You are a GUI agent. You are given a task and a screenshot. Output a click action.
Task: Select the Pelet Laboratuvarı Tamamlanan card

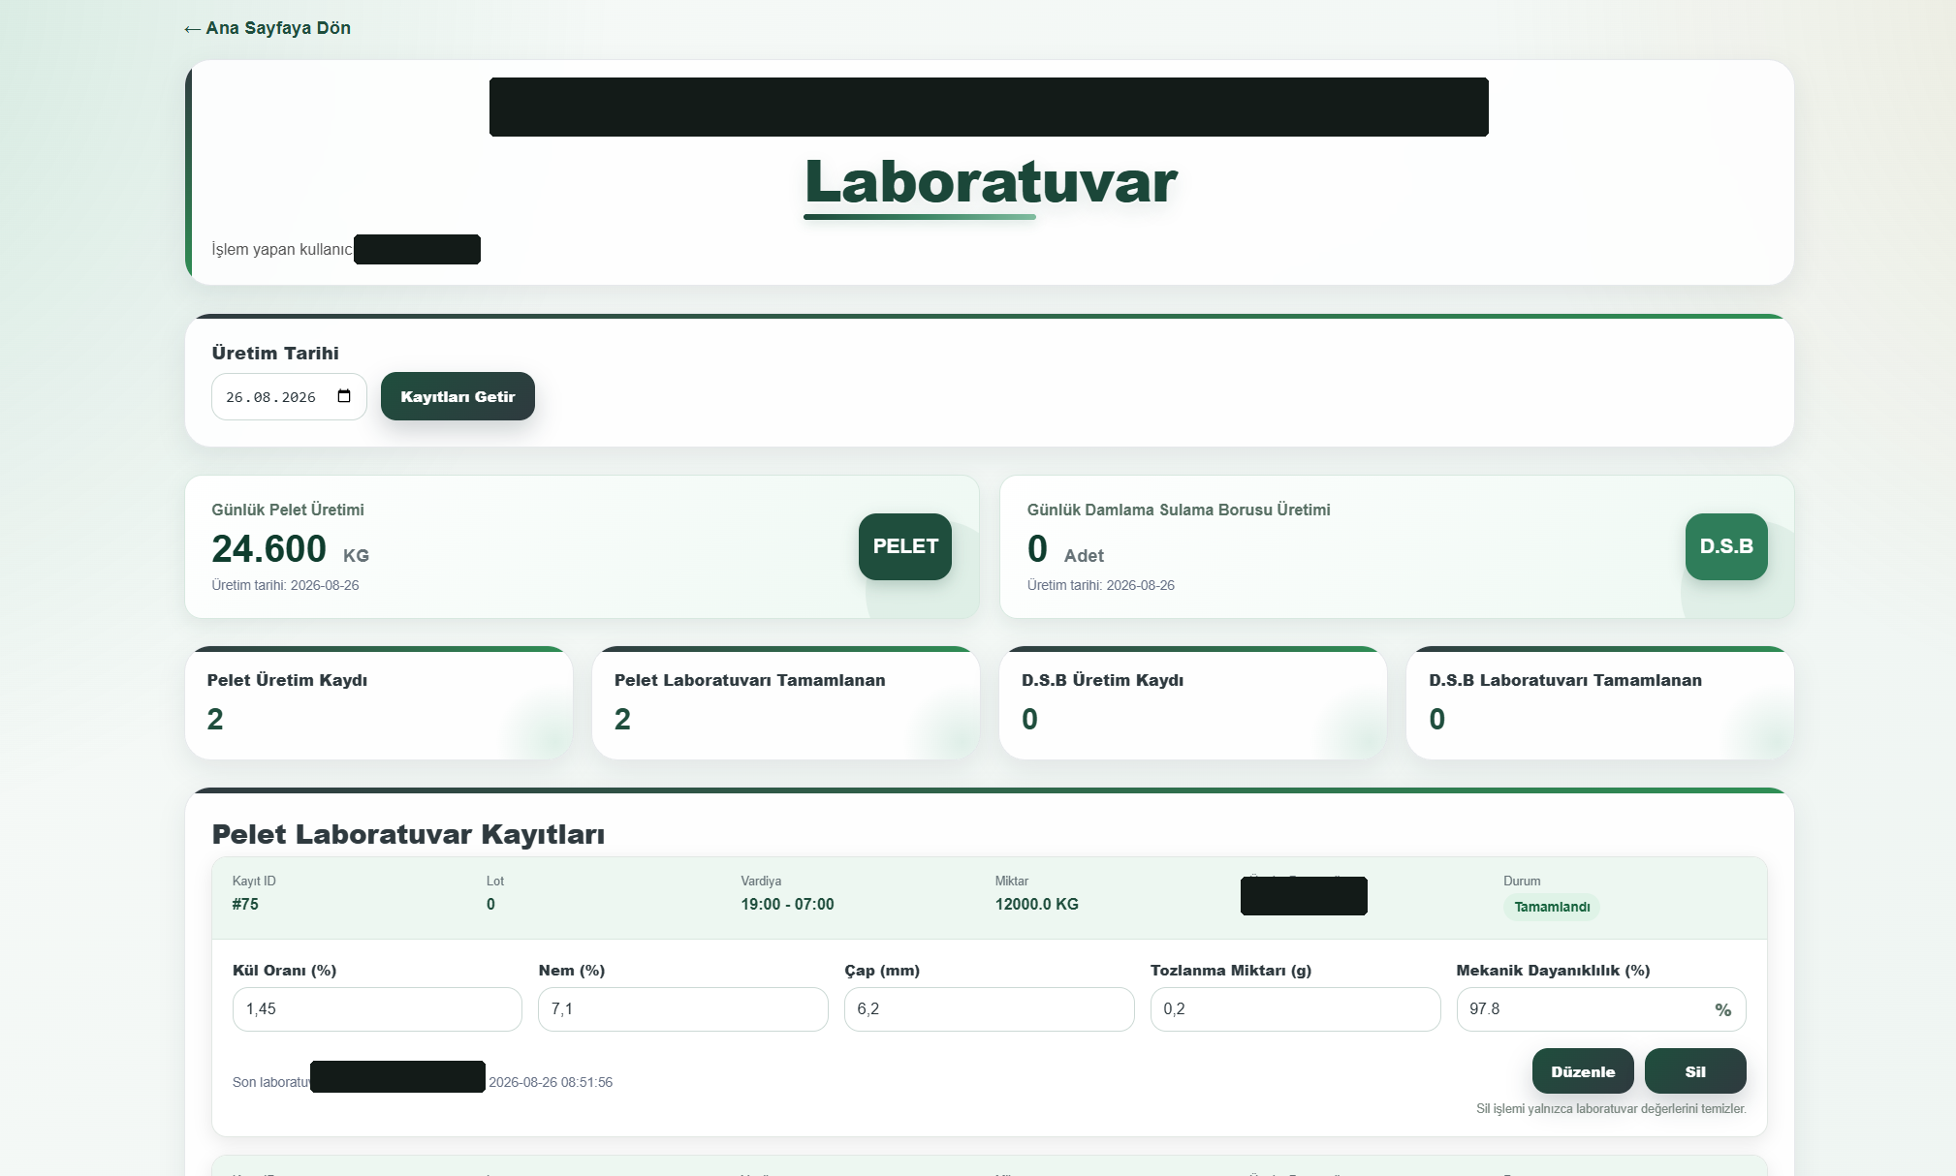(786, 702)
